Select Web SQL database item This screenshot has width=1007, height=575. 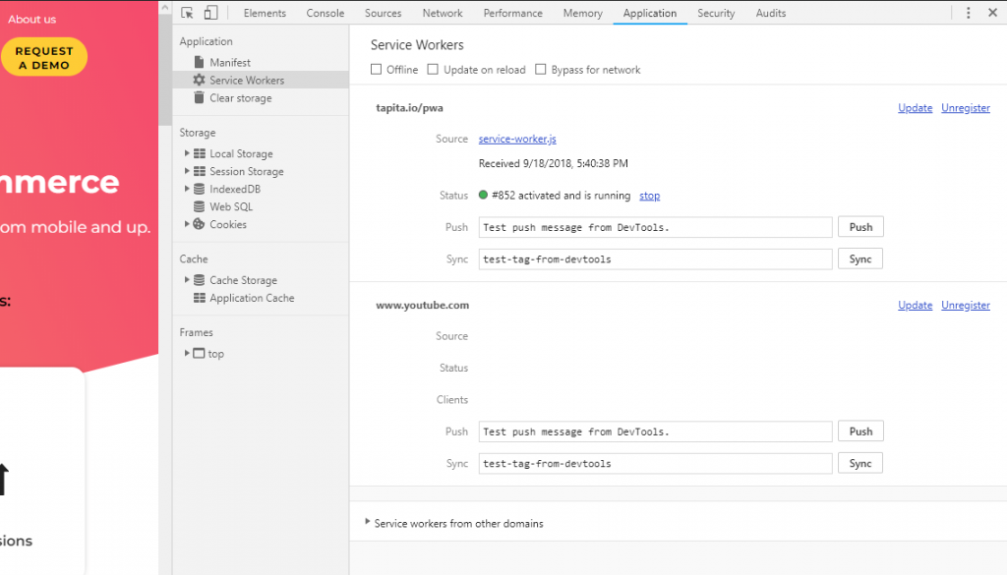point(230,207)
